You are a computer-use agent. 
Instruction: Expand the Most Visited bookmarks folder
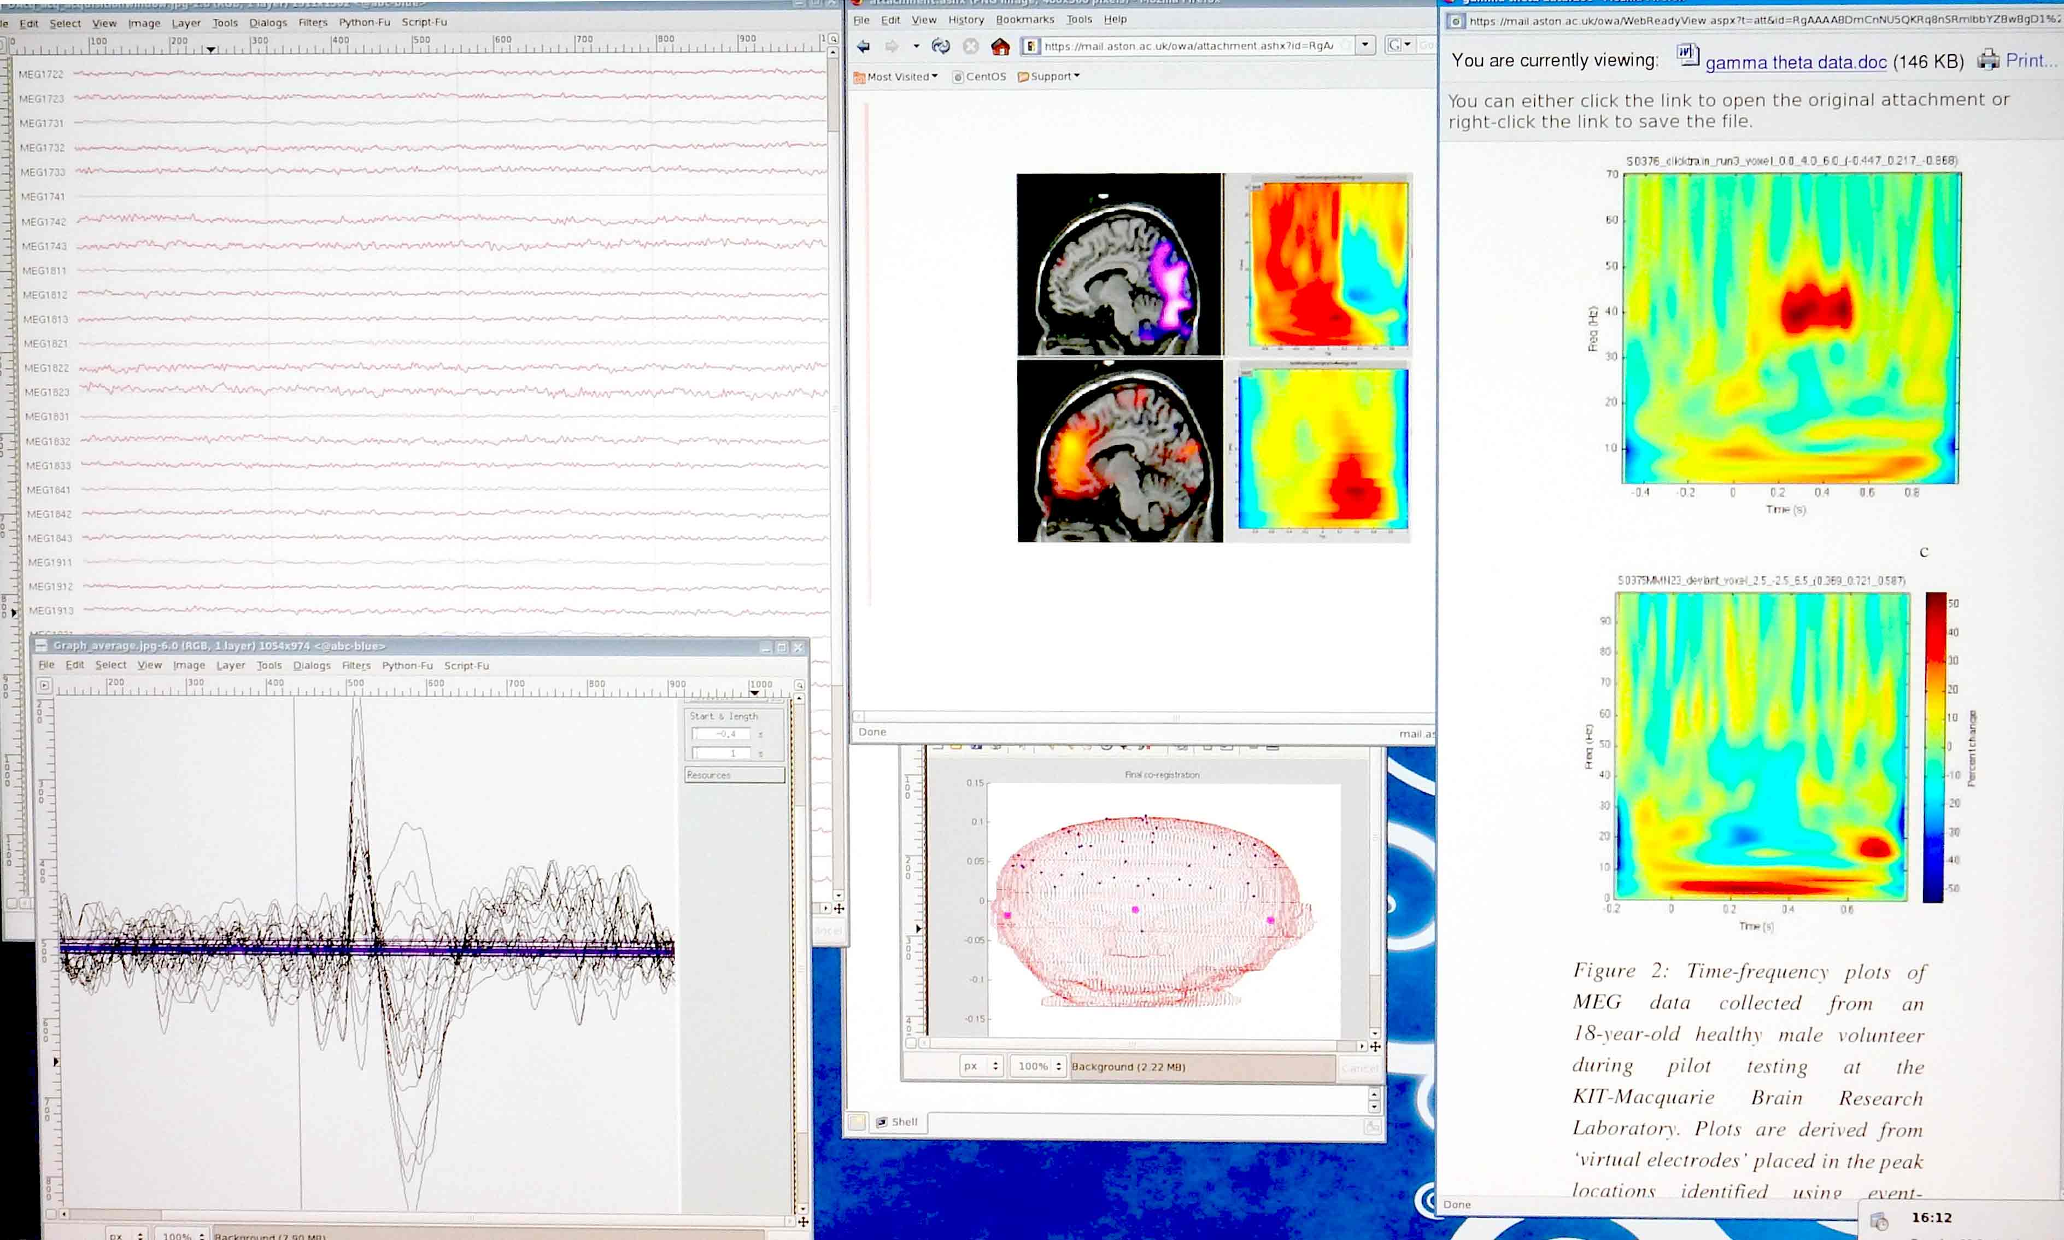(x=896, y=77)
